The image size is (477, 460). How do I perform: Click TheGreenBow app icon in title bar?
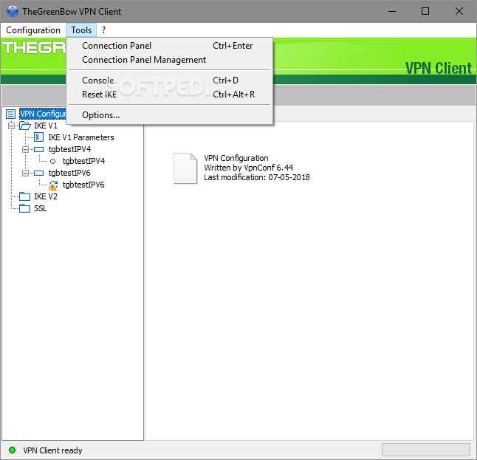point(12,11)
